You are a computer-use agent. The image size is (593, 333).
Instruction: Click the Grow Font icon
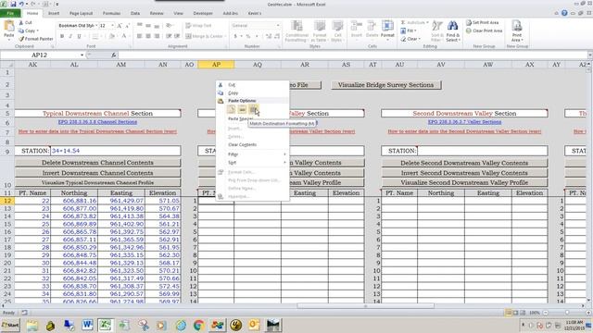click(120, 26)
